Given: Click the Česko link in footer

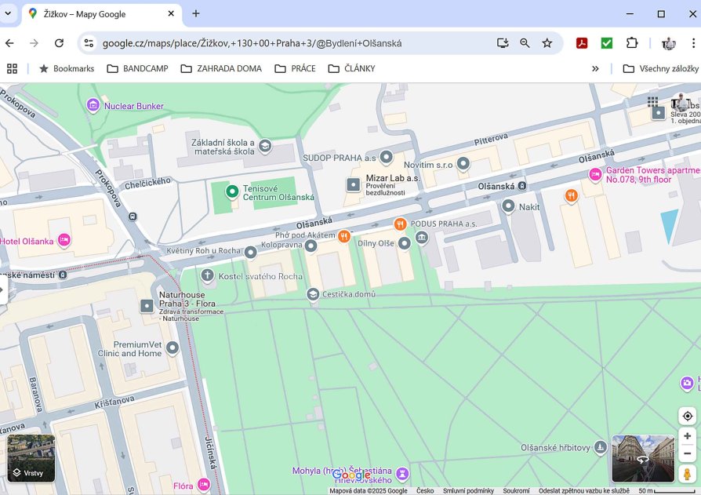Looking at the screenshot, I should [x=425, y=490].
